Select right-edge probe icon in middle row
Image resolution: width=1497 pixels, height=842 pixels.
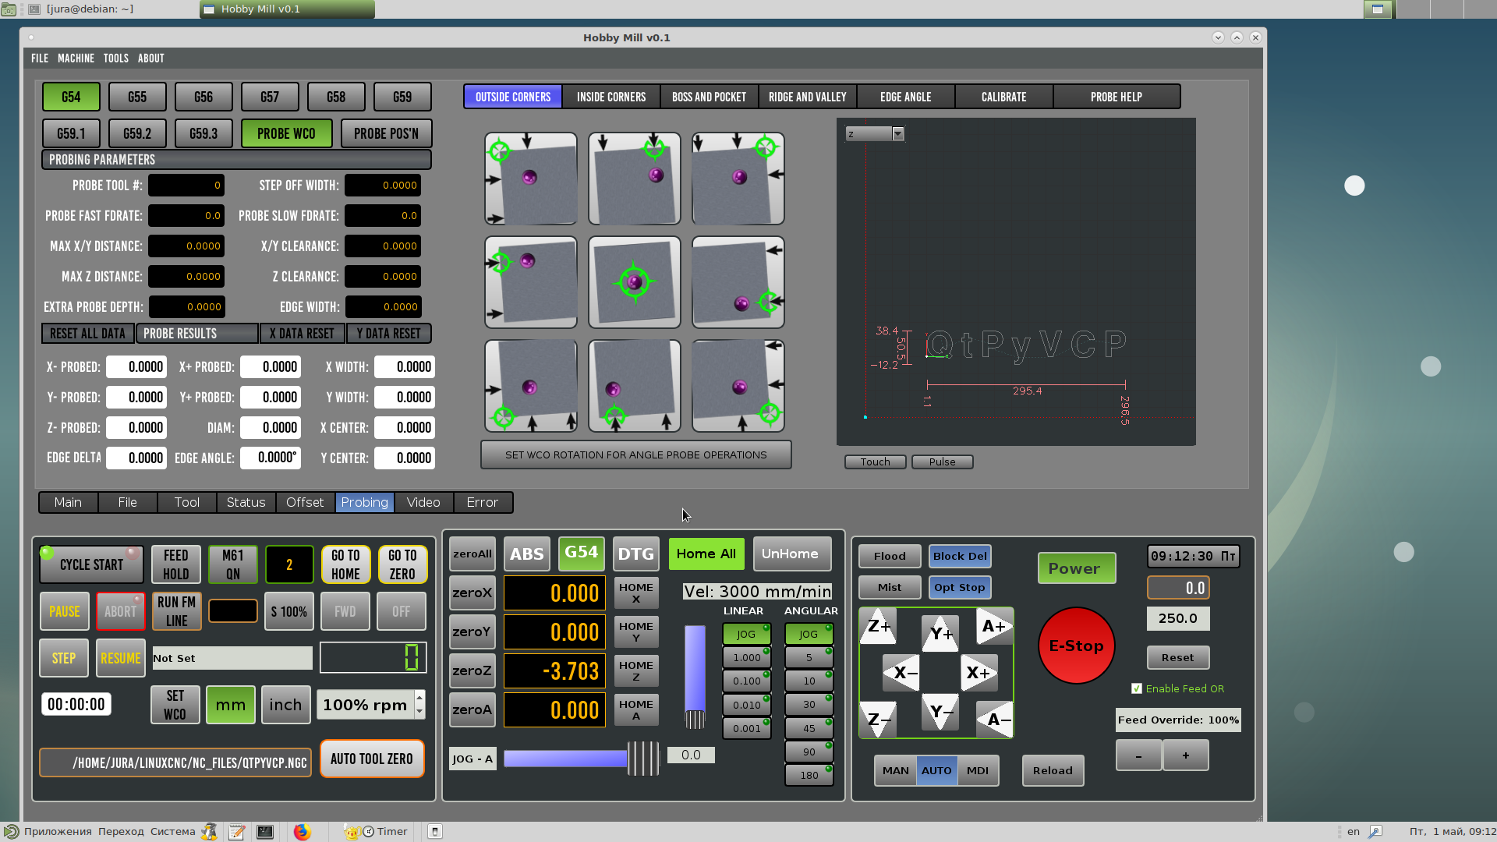coord(738,282)
